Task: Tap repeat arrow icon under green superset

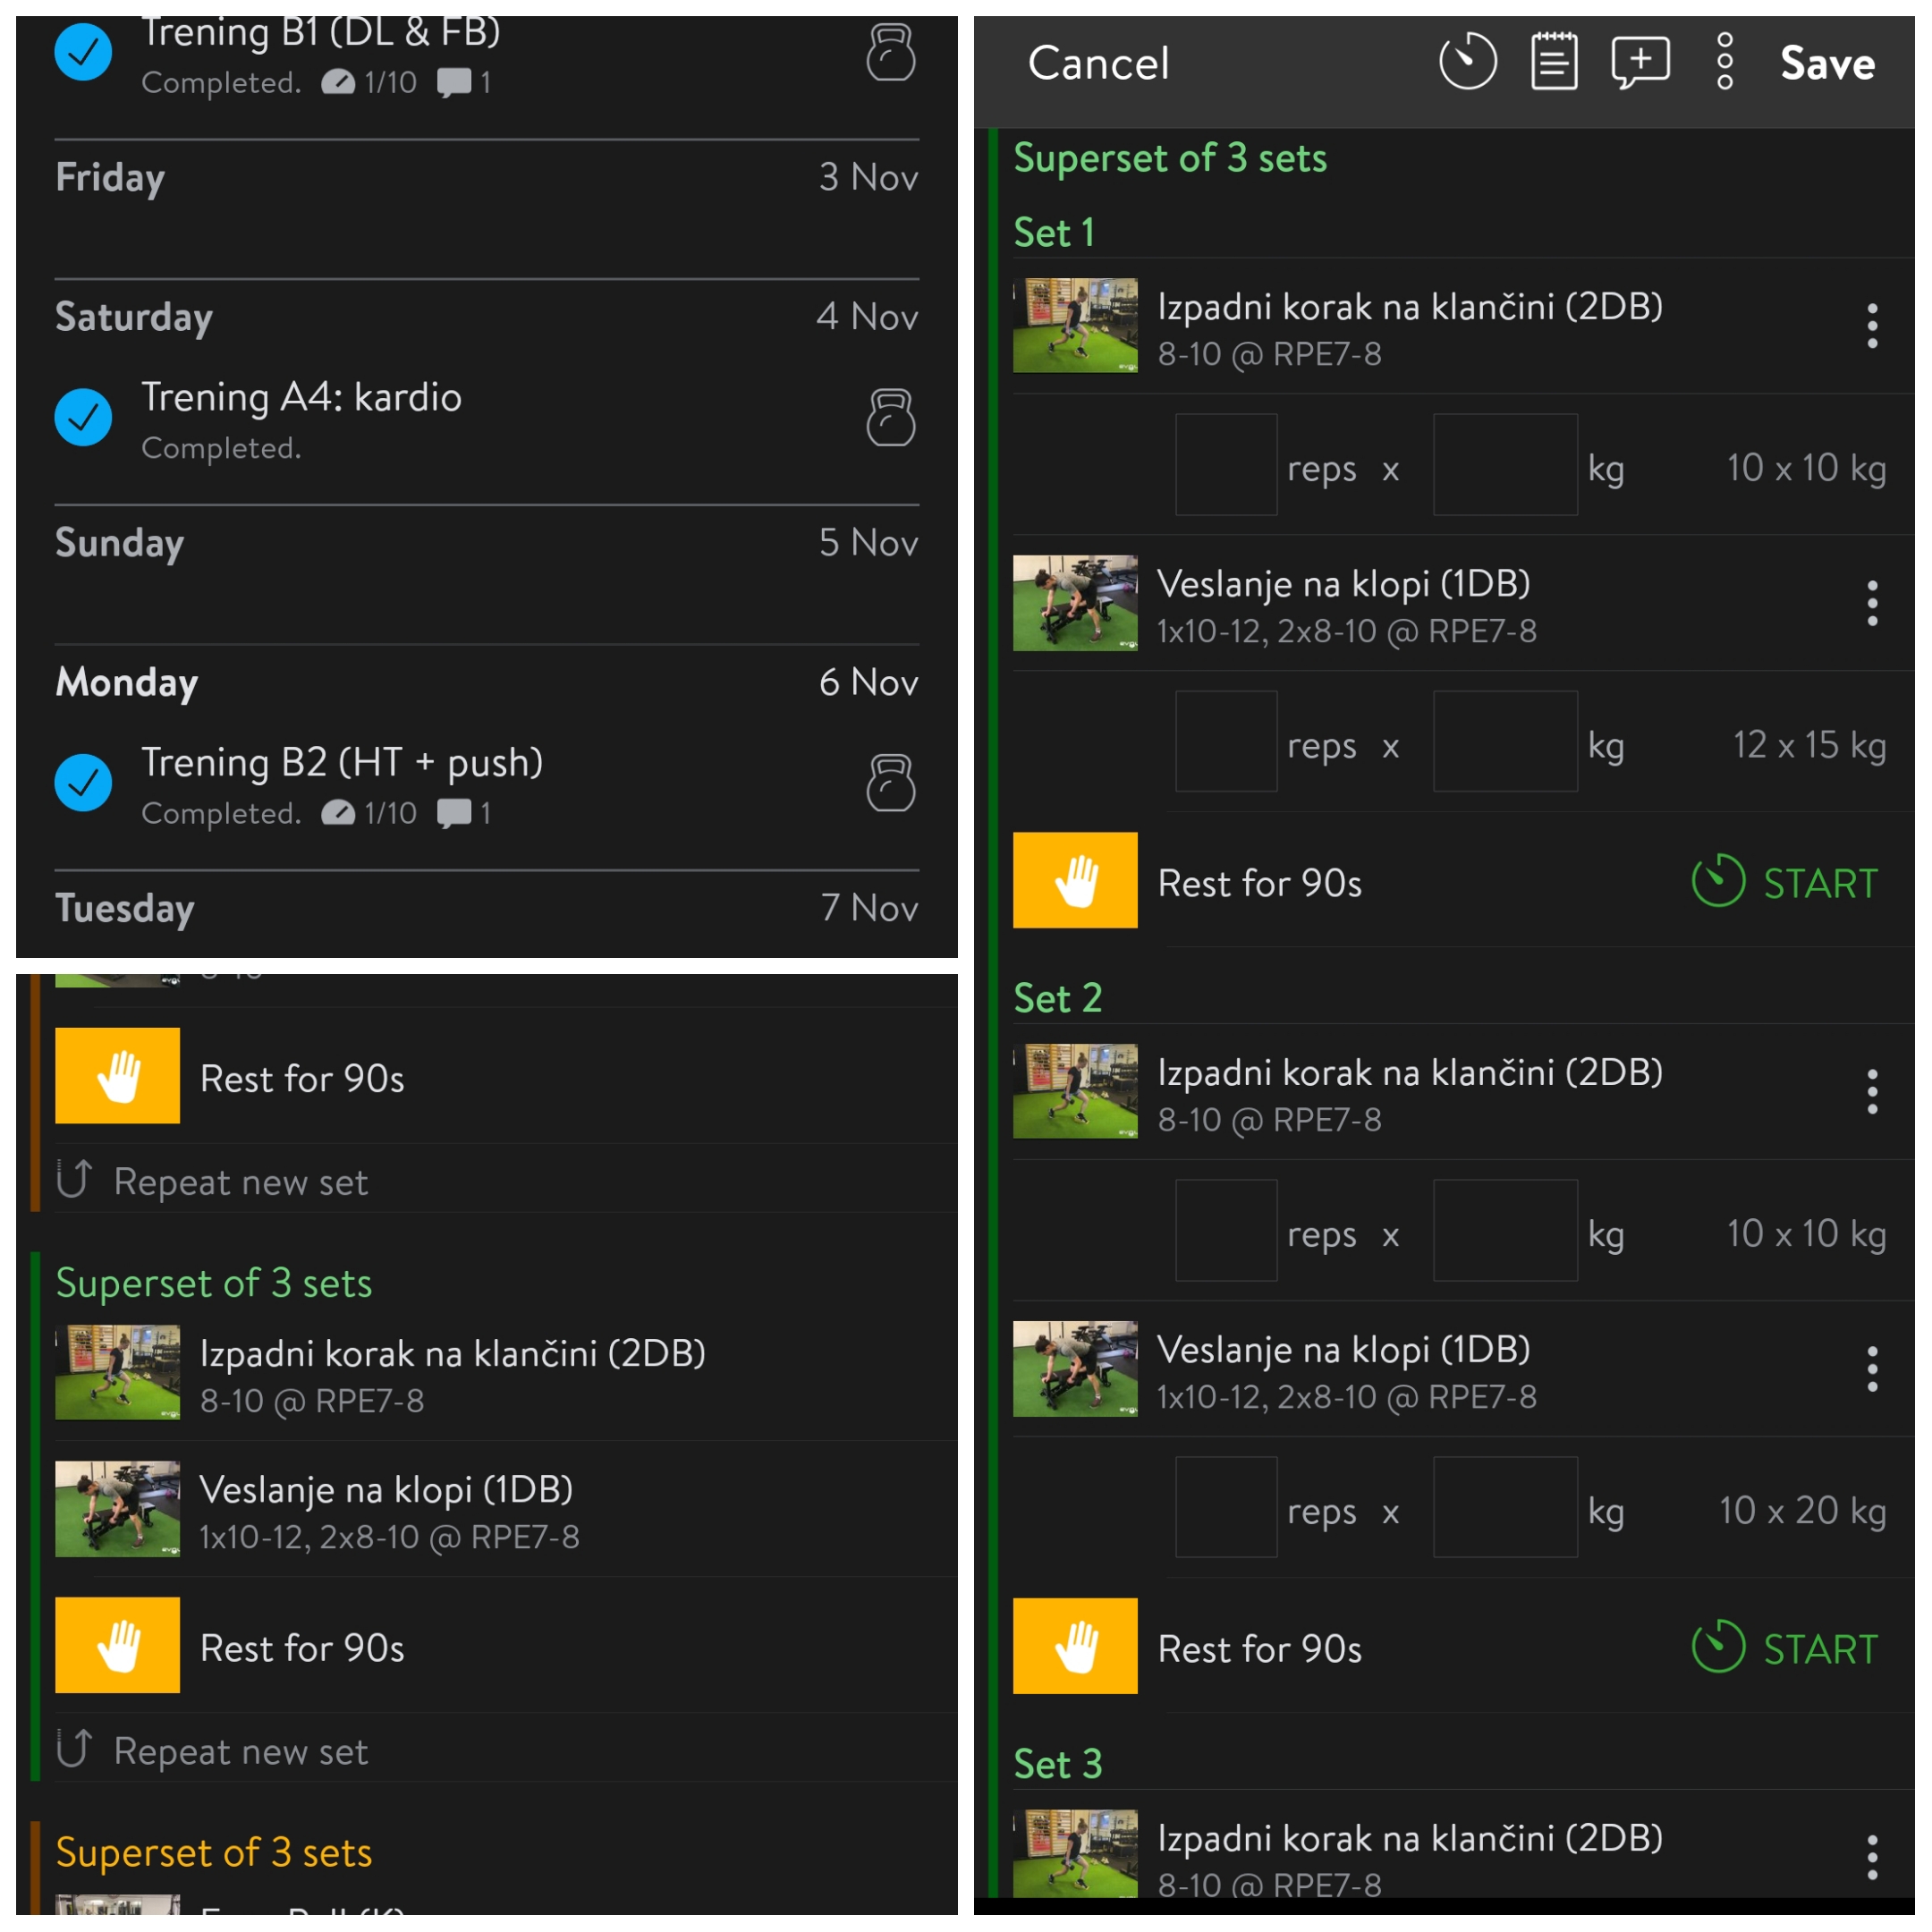Action: [74, 1750]
